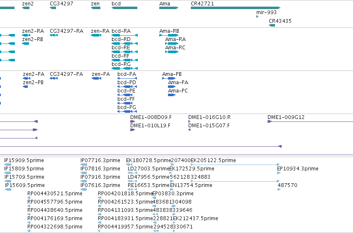Select the RP004438640.5prime EST label
Screen dimensions: 353x233
[x=55, y=210]
